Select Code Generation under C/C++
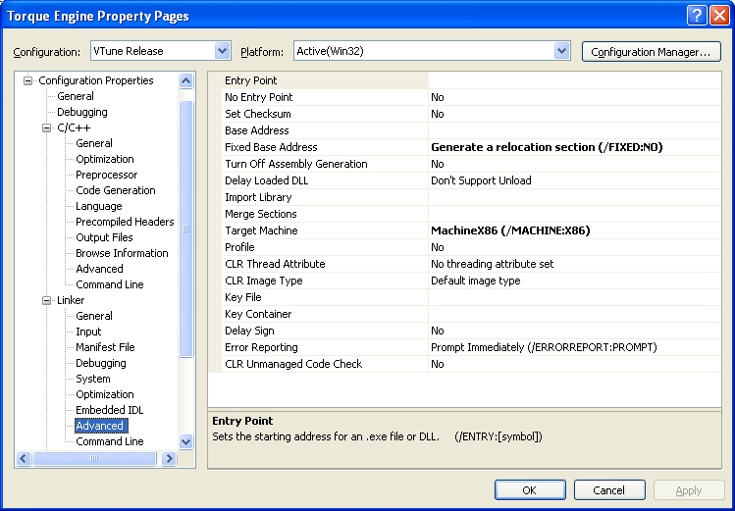Screen dimensions: 735x511 tap(115, 190)
